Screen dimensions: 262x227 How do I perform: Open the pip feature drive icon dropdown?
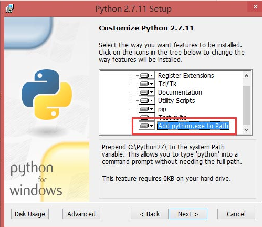(x=146, y=109)
